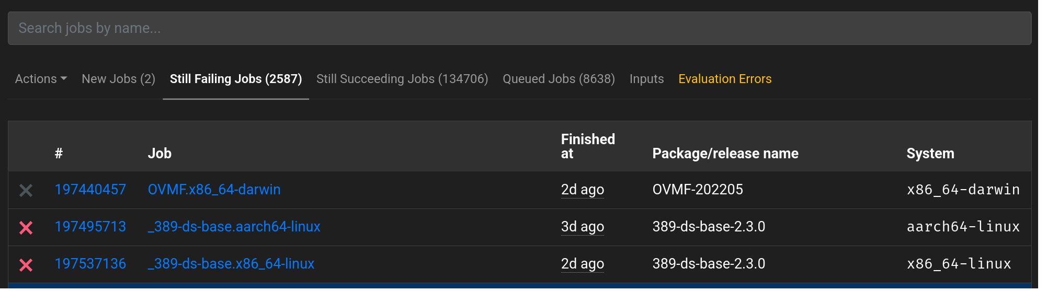The height and width of the screenshot is (291, 1047).
Task: Focus the Search jobs by name field
Action: [x=519, y=28]
